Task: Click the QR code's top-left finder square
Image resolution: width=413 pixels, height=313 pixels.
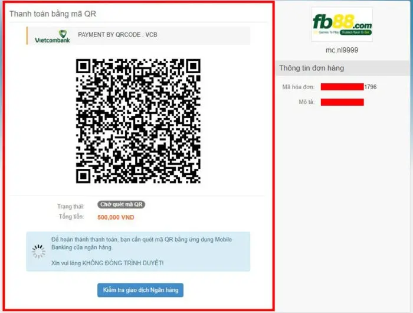Action: coord(84,66)
